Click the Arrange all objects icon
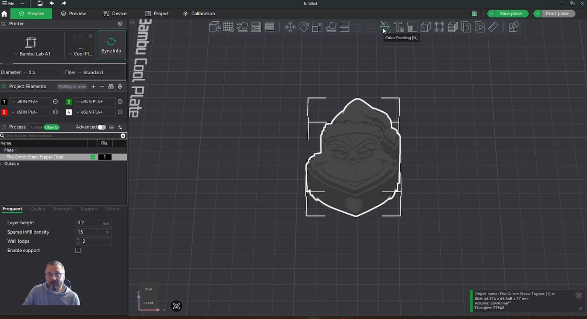The width and height of the screenshot is (587, 319). click(x=256, y=27)
